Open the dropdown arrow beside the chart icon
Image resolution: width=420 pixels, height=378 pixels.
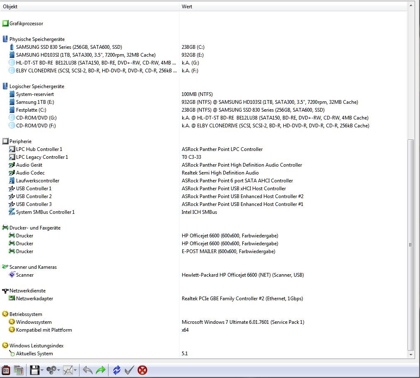click(75, 371)
